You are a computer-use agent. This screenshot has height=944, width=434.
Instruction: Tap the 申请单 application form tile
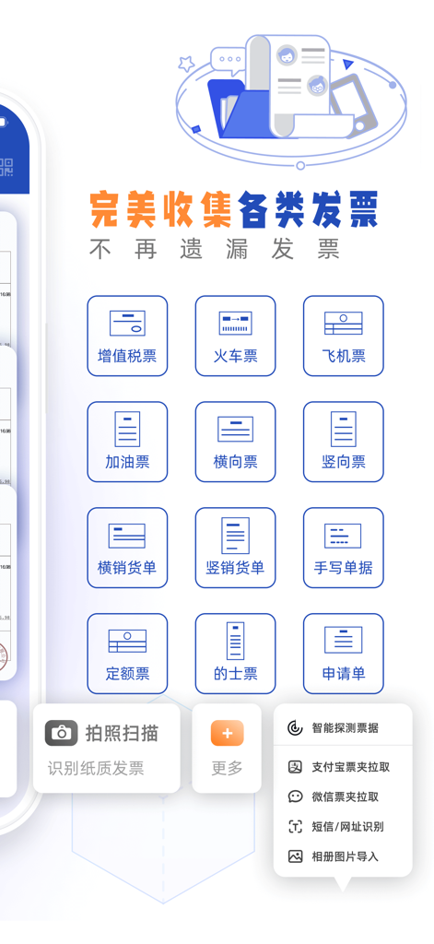pyautogui.click(x=343, y=654)
